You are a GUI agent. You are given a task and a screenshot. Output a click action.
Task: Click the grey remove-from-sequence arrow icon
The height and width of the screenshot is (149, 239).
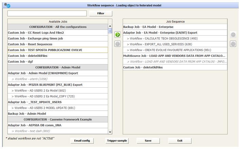click(x=118, y=44)
